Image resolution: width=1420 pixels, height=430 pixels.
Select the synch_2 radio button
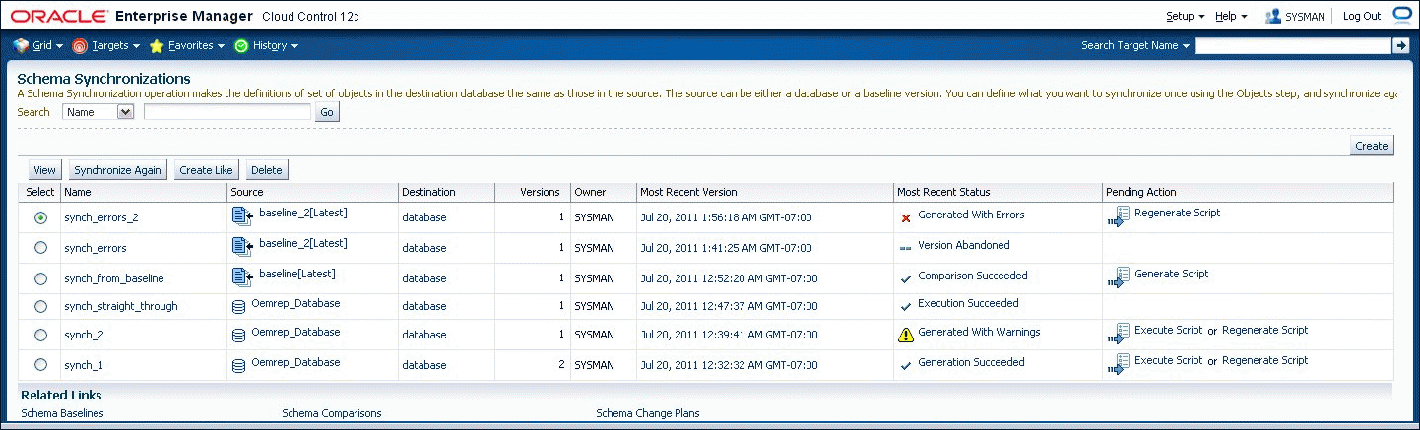[40, 336]
